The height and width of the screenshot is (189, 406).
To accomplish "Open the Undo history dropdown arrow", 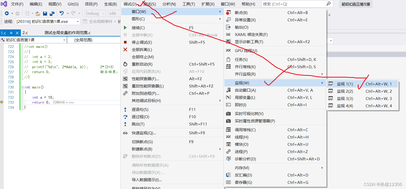I will pos(68,14).
